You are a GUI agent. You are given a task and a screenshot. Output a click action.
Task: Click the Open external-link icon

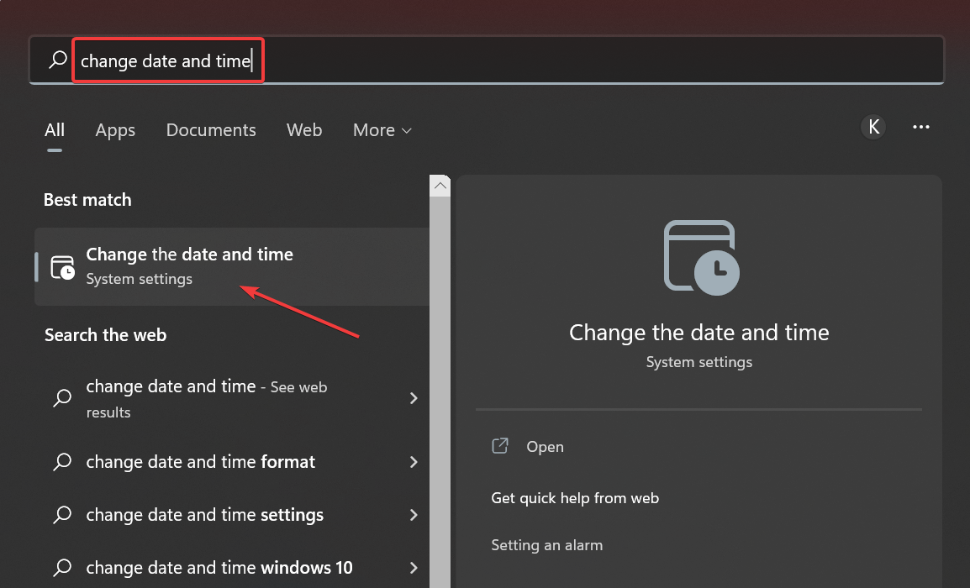point(500,446)
